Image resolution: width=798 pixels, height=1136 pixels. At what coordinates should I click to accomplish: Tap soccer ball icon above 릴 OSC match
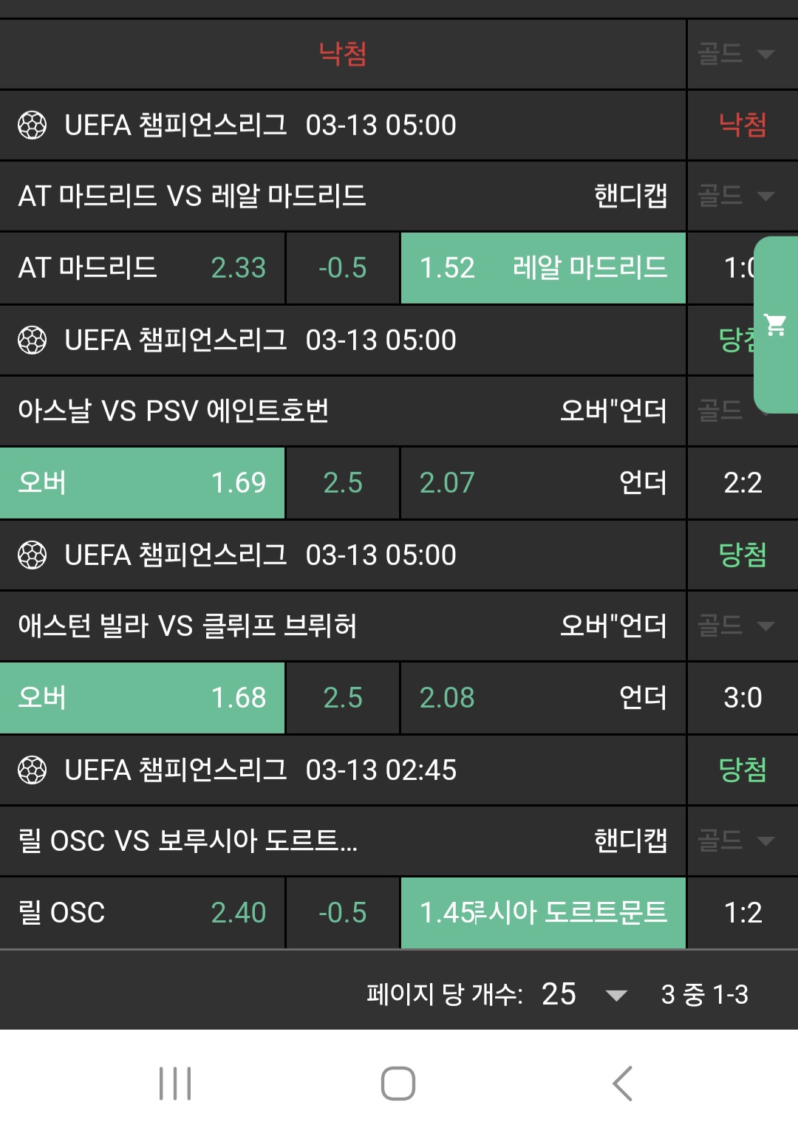click(x=32, y=770)
